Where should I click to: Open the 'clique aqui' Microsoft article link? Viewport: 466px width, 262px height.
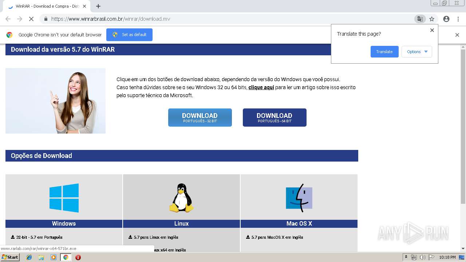click(261, 87)
